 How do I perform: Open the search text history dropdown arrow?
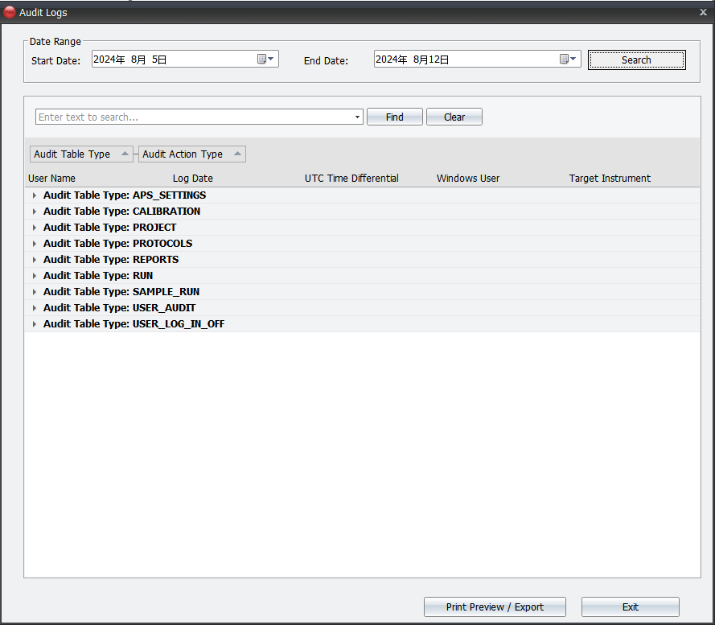tap(357, 117)
